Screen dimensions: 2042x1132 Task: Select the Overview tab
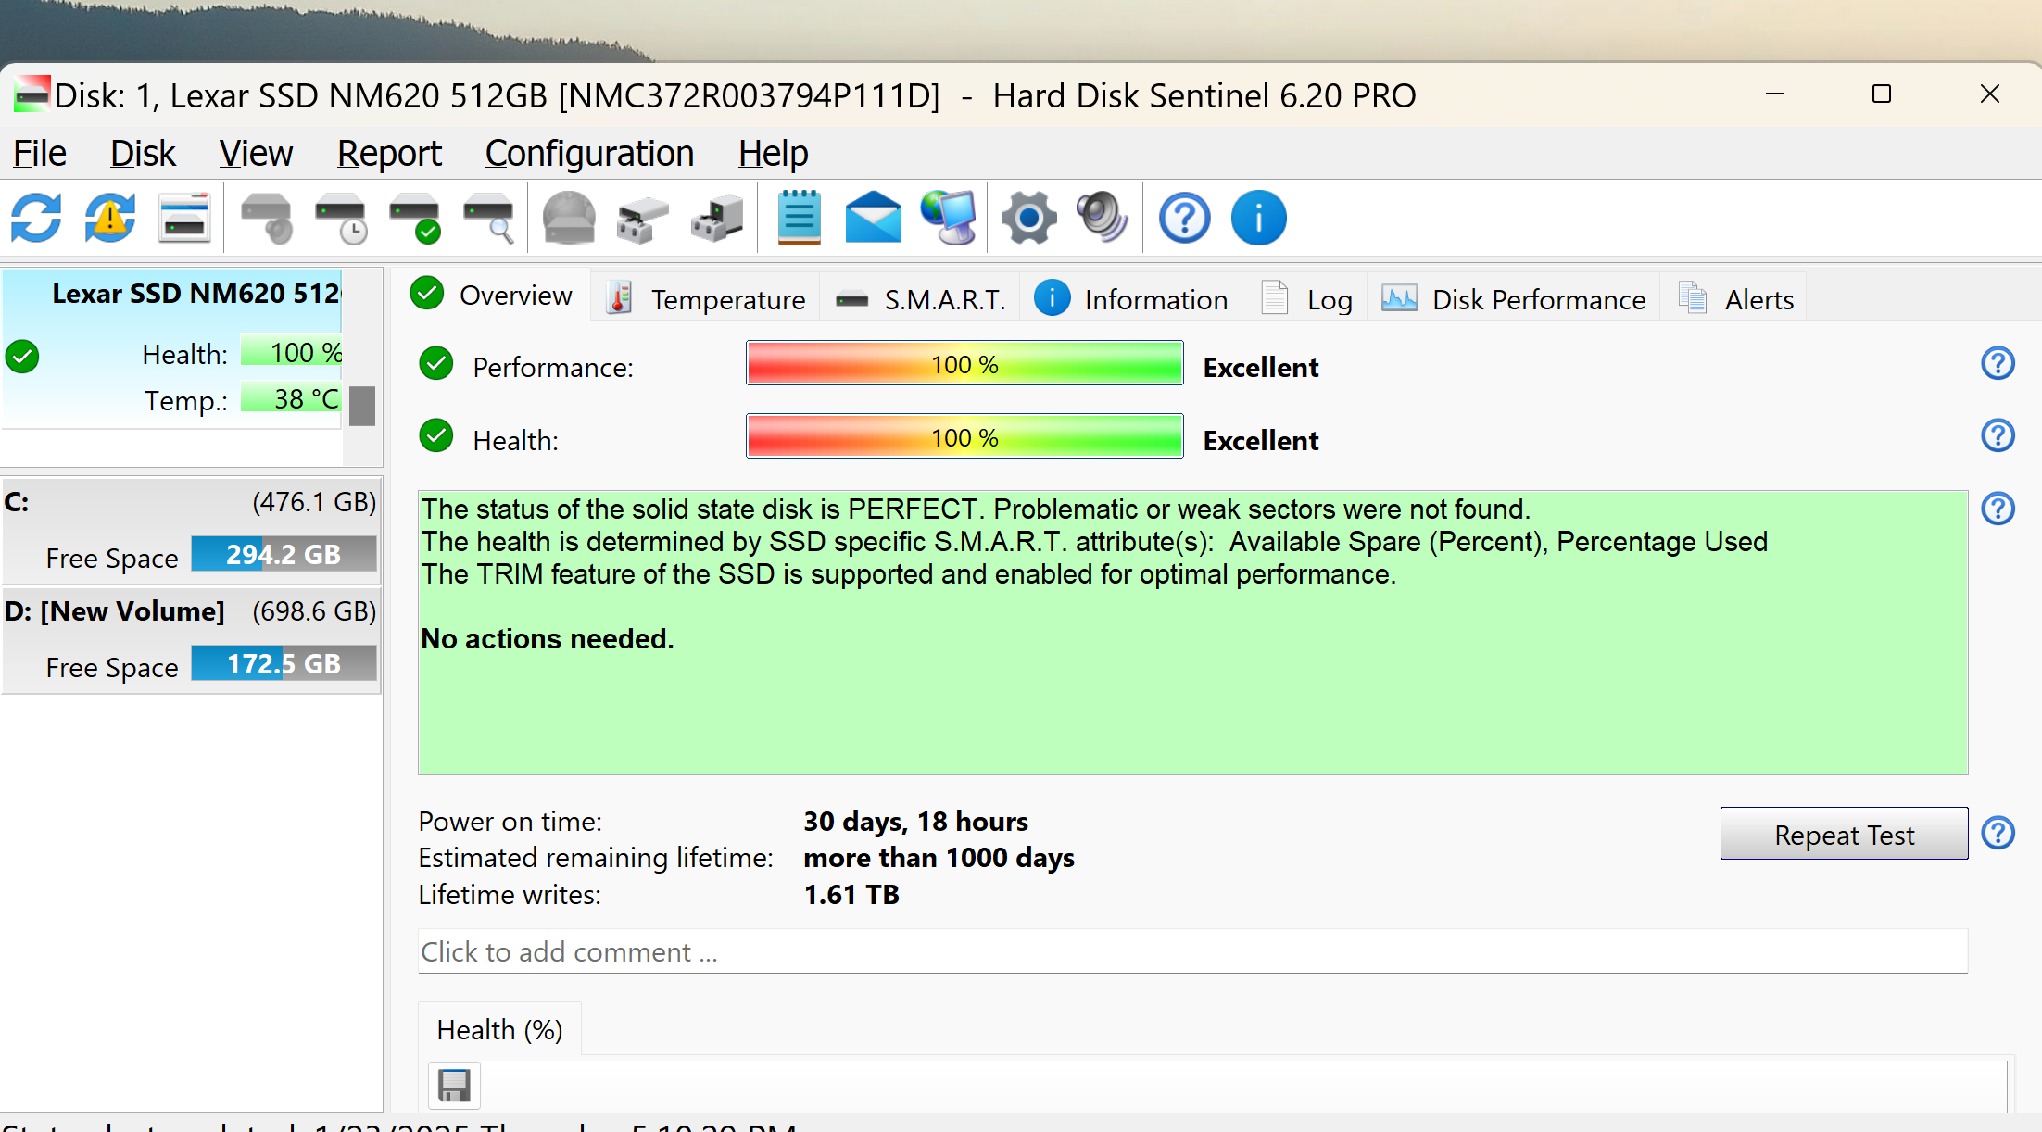[x=493, y=296]
